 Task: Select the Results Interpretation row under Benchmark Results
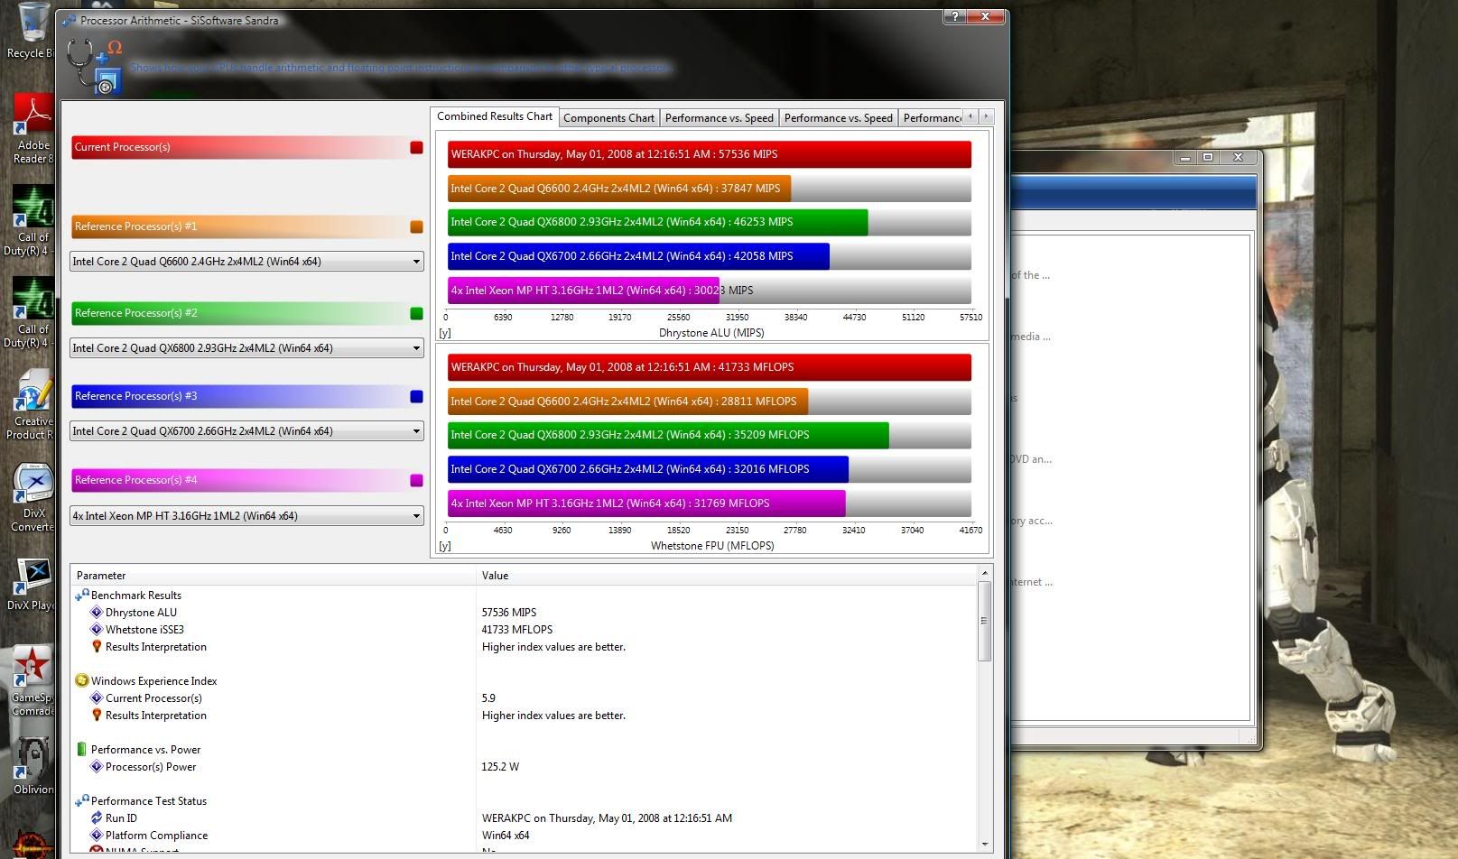point(525,647)
